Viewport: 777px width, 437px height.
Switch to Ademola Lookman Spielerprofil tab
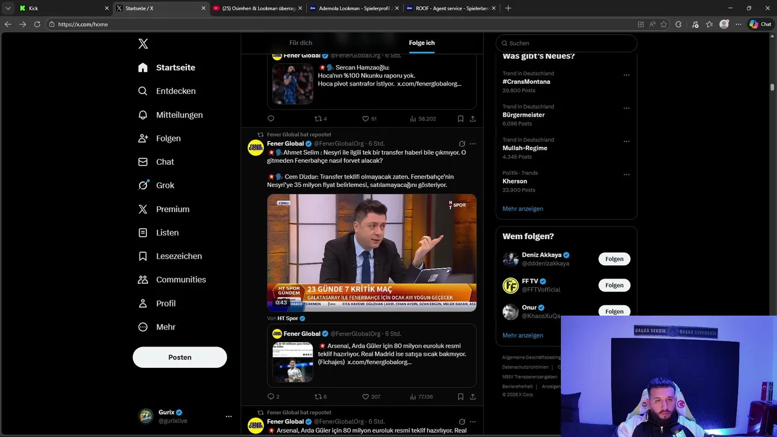(x=354, y=8)
